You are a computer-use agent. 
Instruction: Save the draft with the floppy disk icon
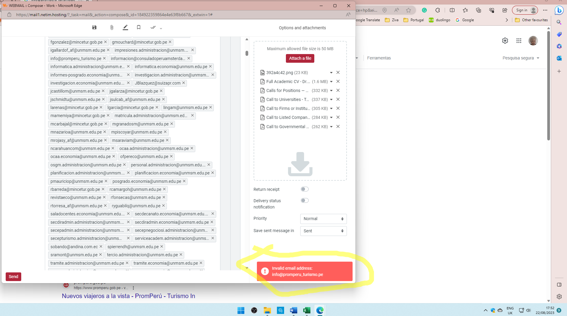[x=94, y=27]
